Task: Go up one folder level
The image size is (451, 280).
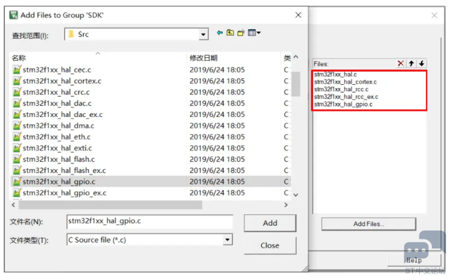Action: 230,33
